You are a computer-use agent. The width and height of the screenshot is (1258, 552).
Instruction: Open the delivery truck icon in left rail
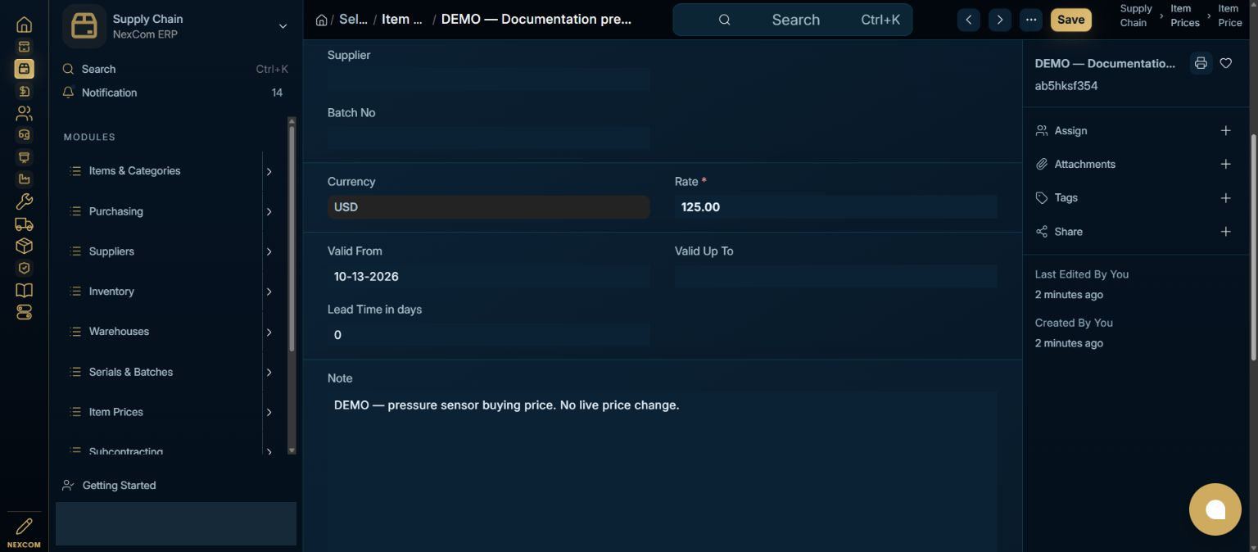tap(24, 224)
